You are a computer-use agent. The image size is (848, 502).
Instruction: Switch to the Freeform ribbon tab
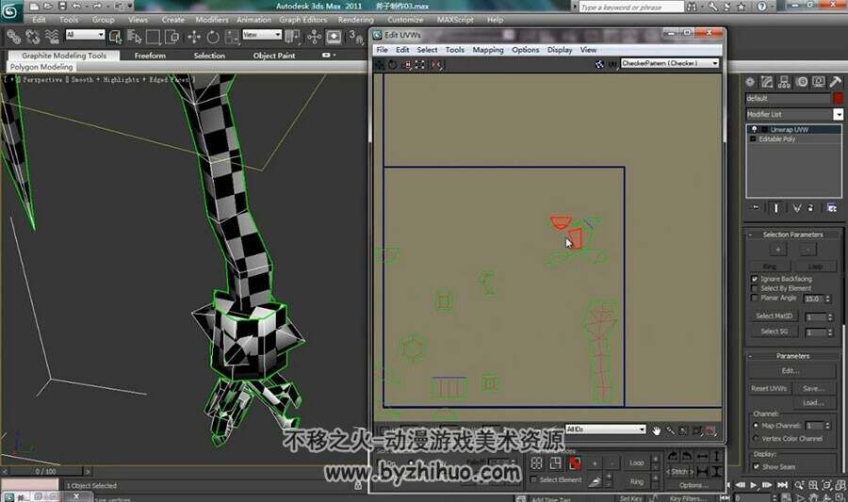[x=150, y=56]
